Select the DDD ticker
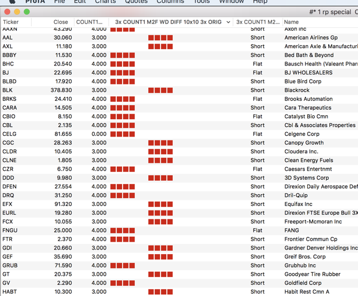The width and height of the screenshot is (358, 296). click(8, 178)
